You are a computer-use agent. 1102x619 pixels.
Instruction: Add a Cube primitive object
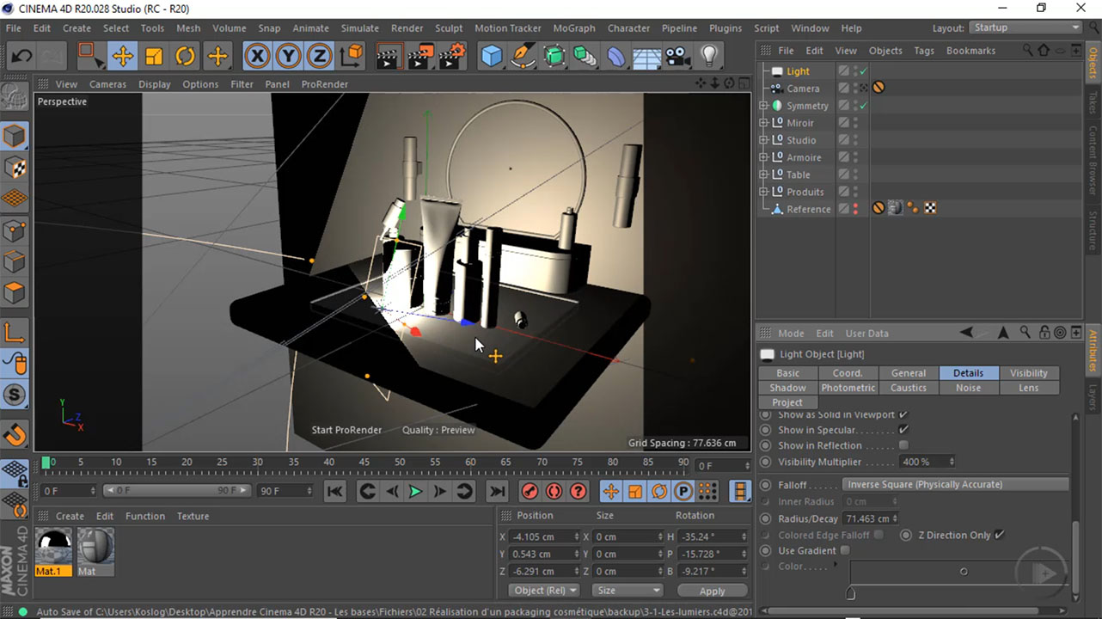[492, 57]
